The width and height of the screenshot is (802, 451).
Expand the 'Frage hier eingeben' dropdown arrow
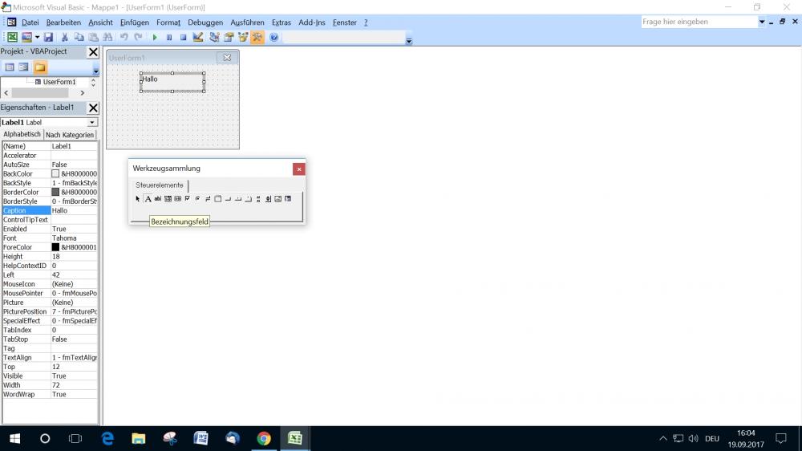761,22
